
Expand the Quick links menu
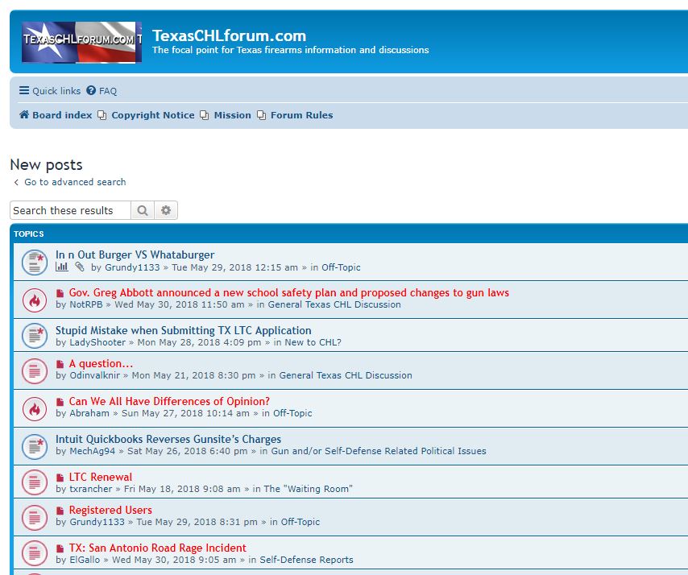tap(50, 91)
